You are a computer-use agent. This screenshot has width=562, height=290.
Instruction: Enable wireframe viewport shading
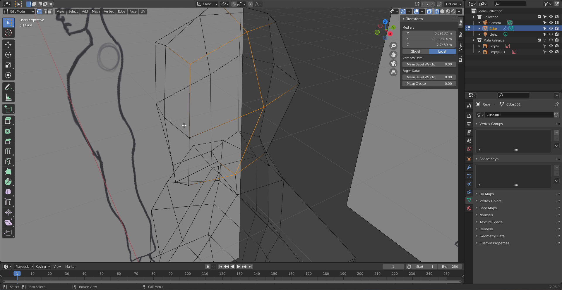tap(436, 11)
